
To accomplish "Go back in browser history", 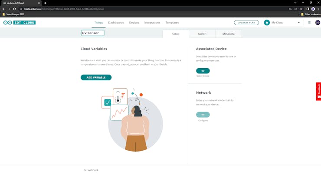I will (3, 9).
